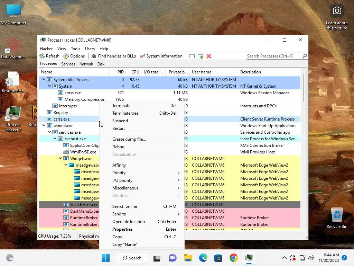This screenshot has width=354, height=266.
Task: Open the Users menu
Action: (x=90, y=48)
